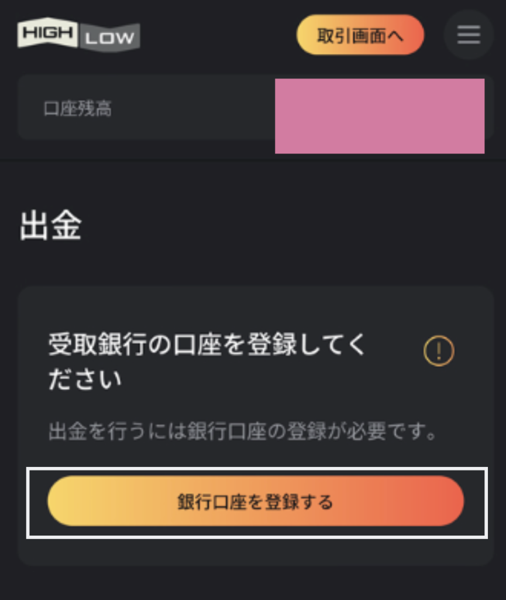Click the 出金を行うには description text
This screenshot has width=506, height=600.
(x=117, y=433)
